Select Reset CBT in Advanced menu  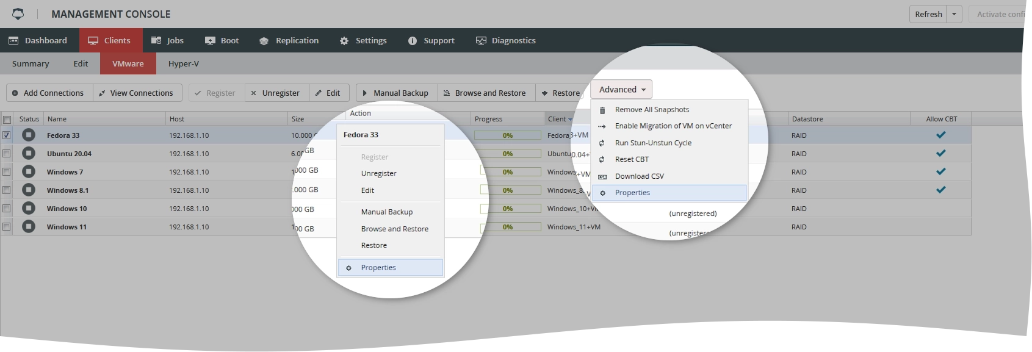point(669,159)
